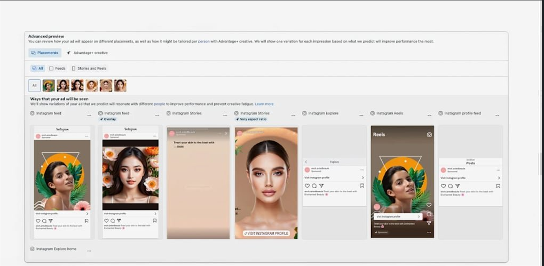Viewport: 544px width, 266px height.
Task: Click camera icon in Reels preview
Action: click(x=429, y=135)
